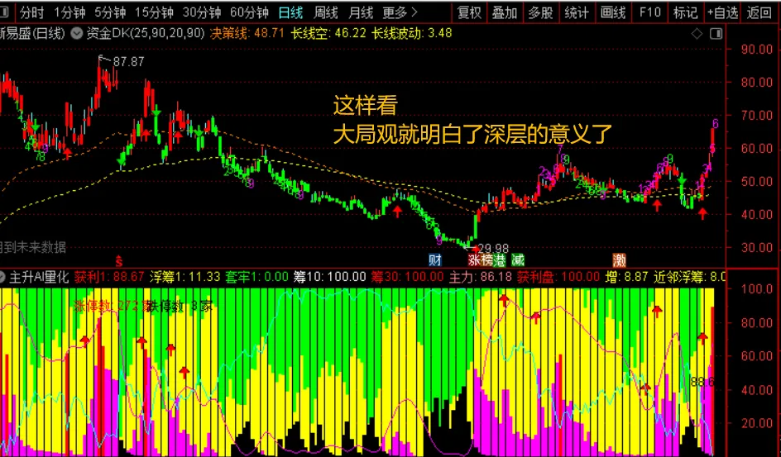Image resolution: width=781 pixels, height=457 pixels.
Task: Expand the 更多 periods menu
Action: (x=400, y=12)
